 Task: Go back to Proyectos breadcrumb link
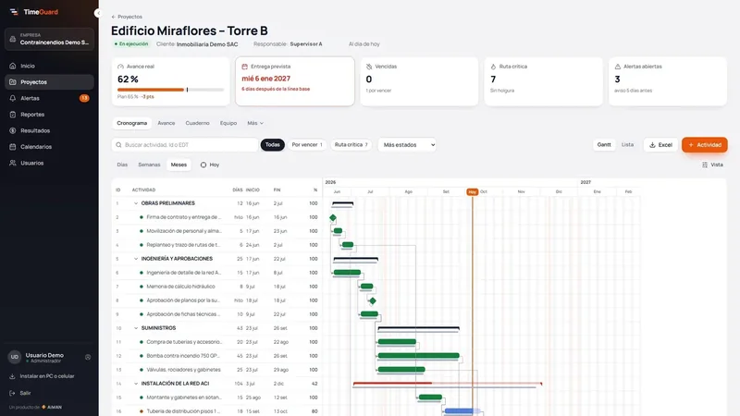tap(127, 17)
